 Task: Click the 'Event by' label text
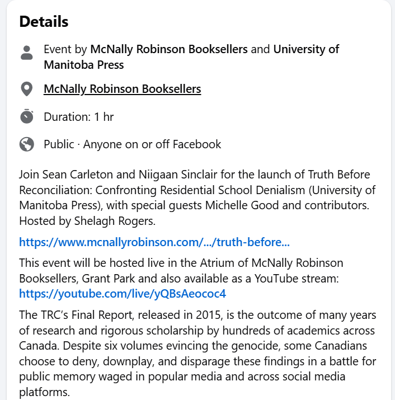[65, 49]
